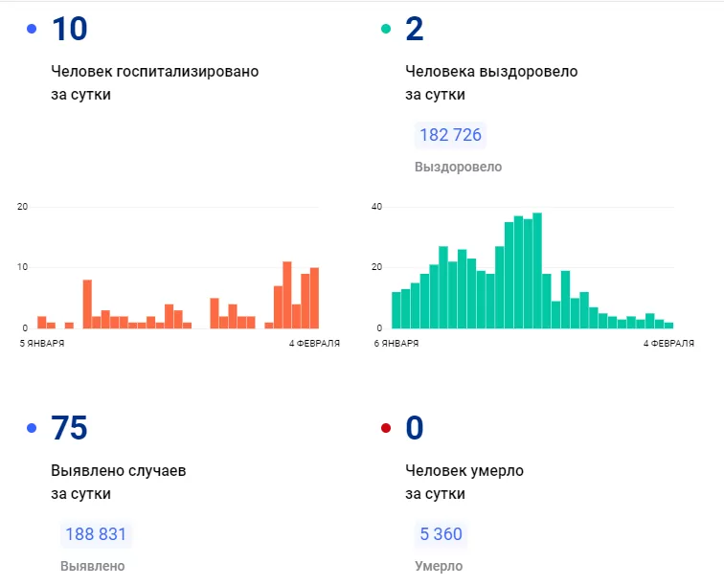The image size is (724, 586).
Task: Click the first orange bar for 5 January
Action: 41,323
